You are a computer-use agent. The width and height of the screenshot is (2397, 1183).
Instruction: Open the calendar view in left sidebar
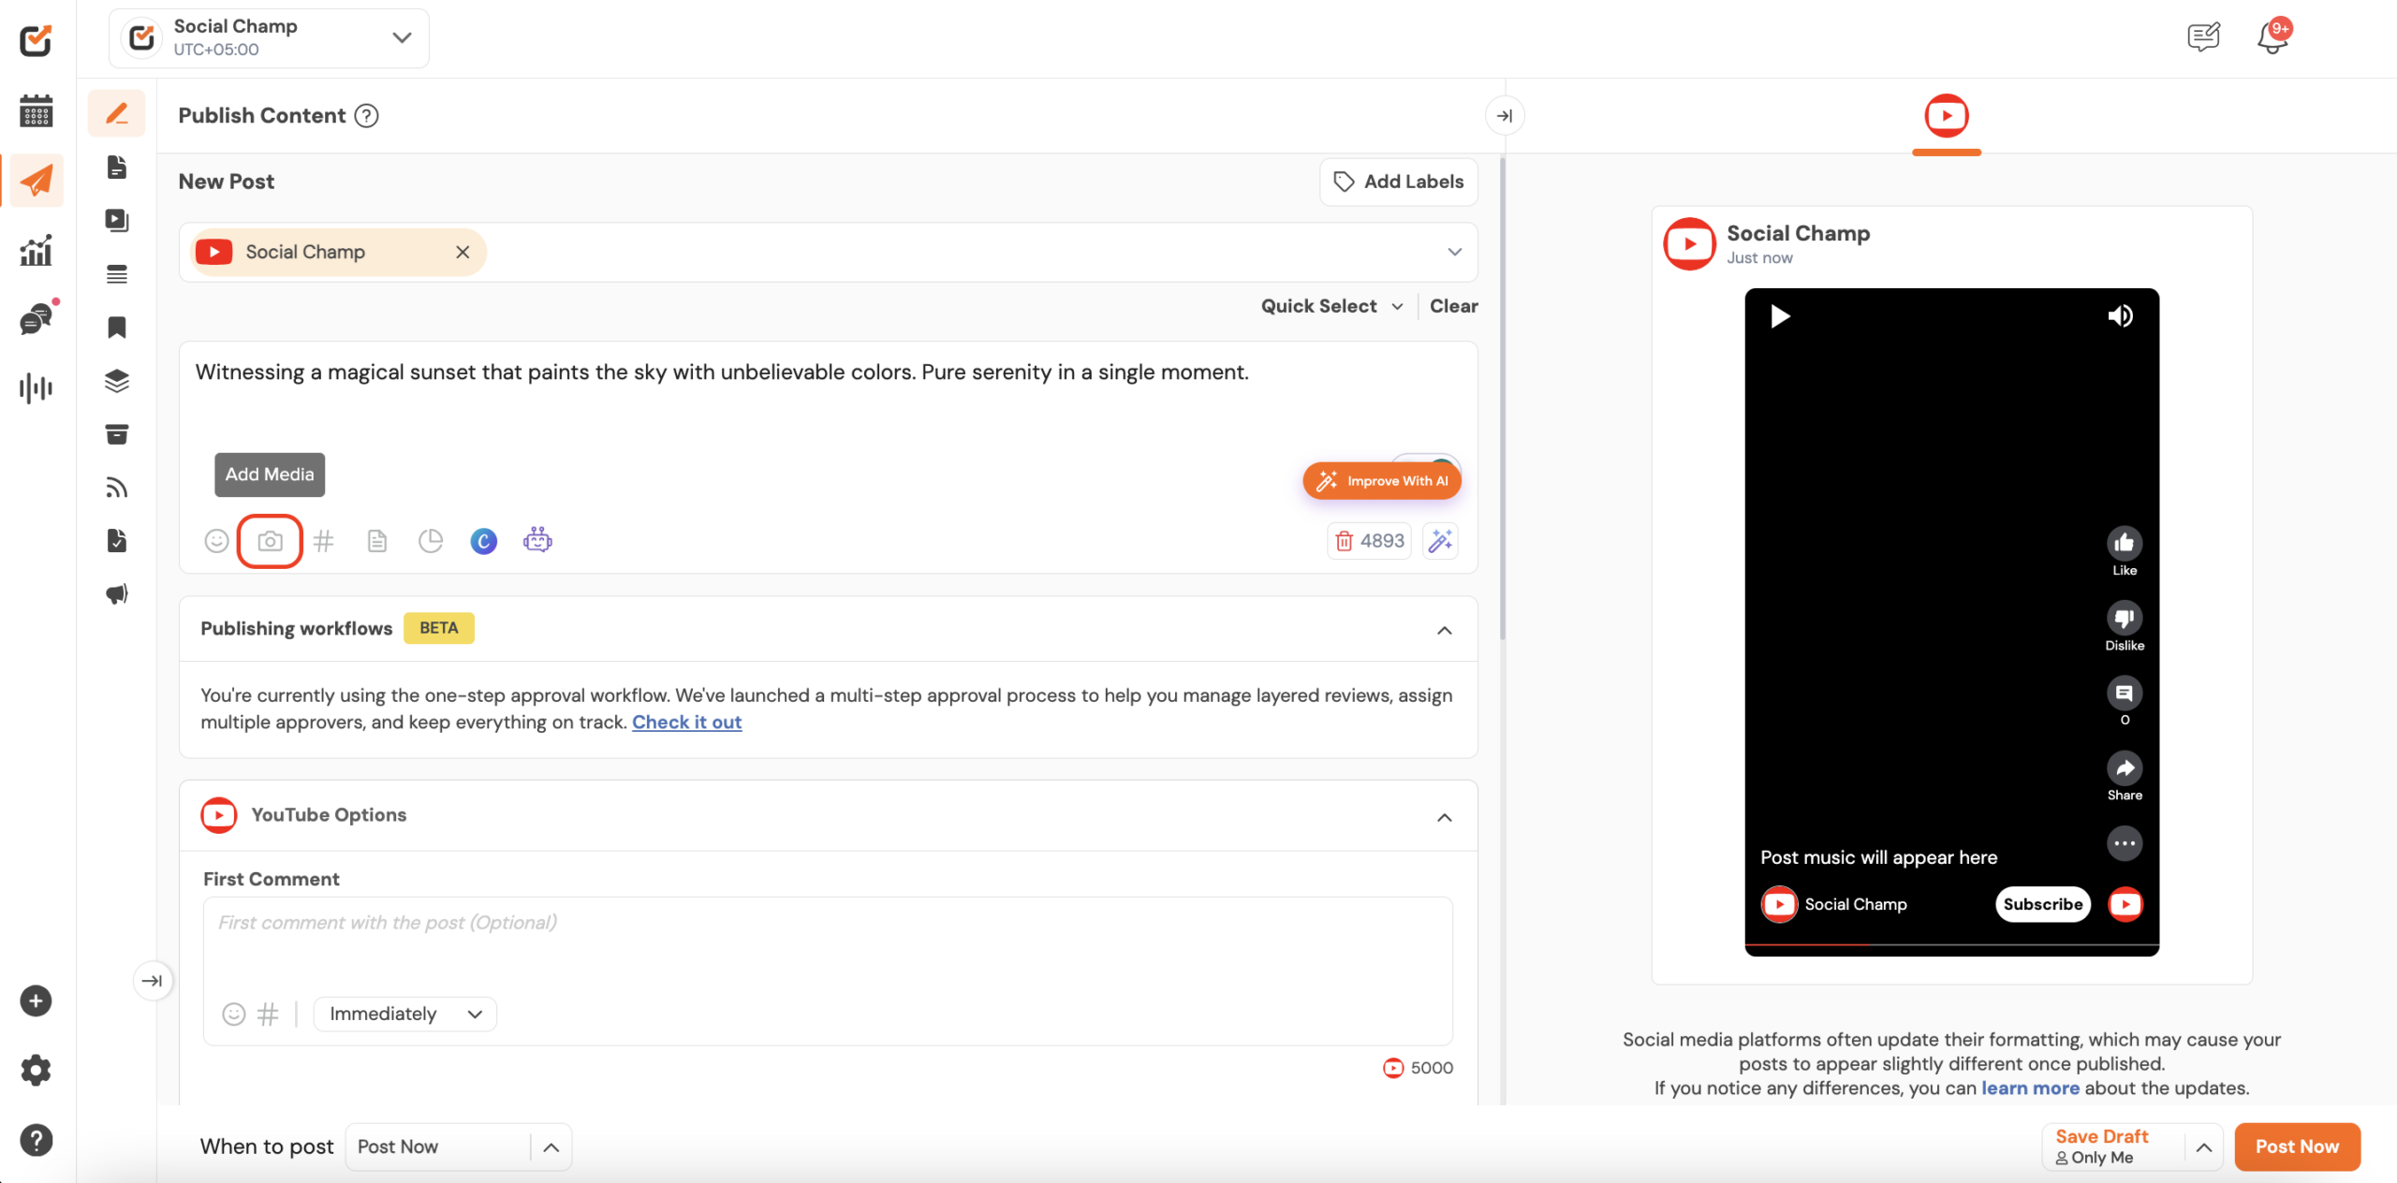click(36, 110)
